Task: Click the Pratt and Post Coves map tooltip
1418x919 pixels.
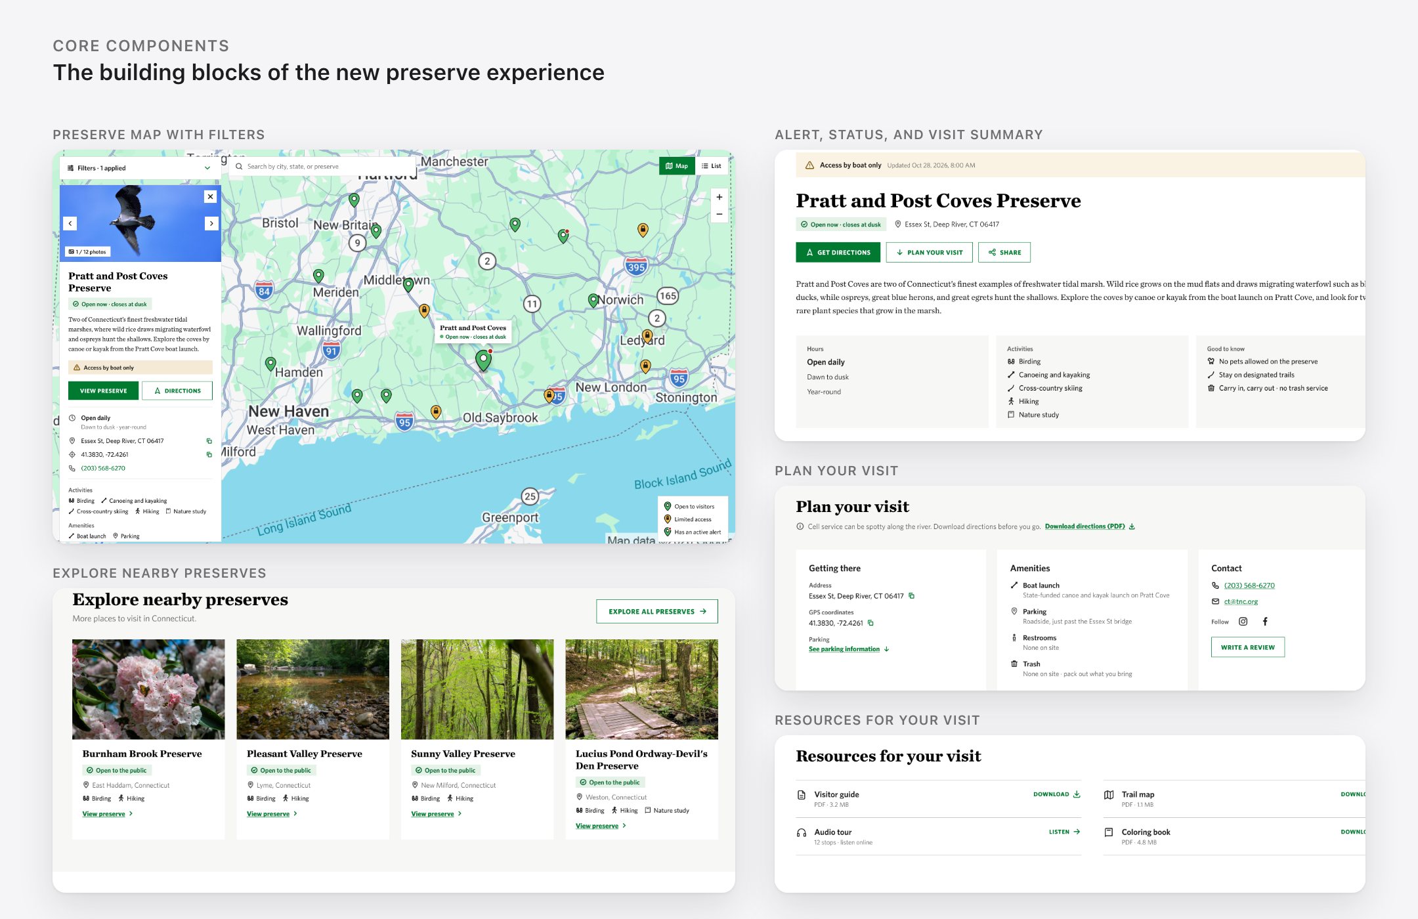Action: coord(473,331)
